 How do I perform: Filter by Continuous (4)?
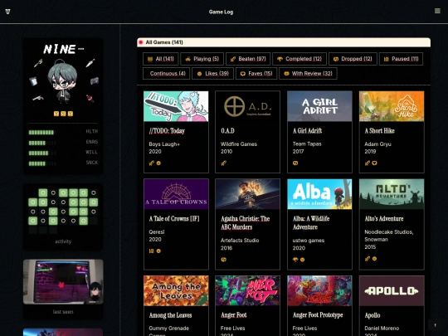point(166,74)
